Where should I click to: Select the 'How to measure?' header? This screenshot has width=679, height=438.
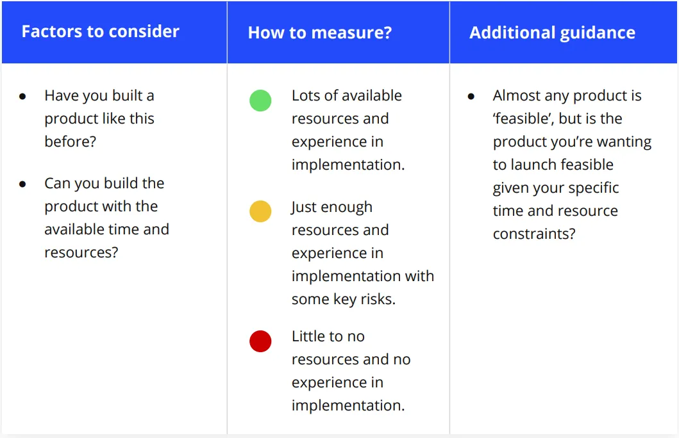point(319,33)
